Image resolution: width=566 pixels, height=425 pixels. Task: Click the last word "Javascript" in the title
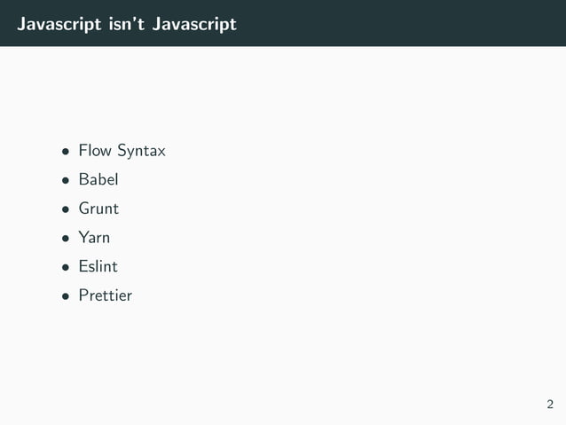[x=194, y=24]
